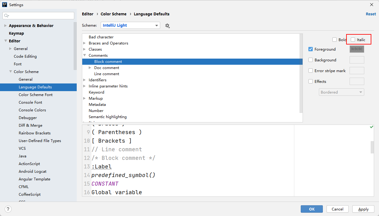The width and height of the screenshot is (379, 216).
Task: Click the Reset link
Action: 371,14
